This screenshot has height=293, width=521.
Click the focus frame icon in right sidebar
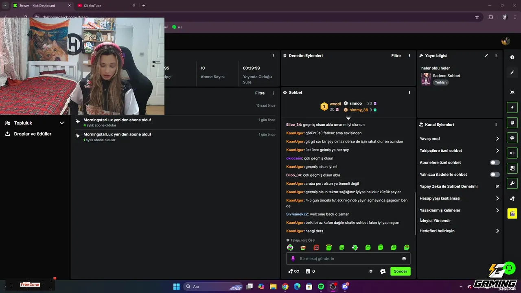[512, 92]
